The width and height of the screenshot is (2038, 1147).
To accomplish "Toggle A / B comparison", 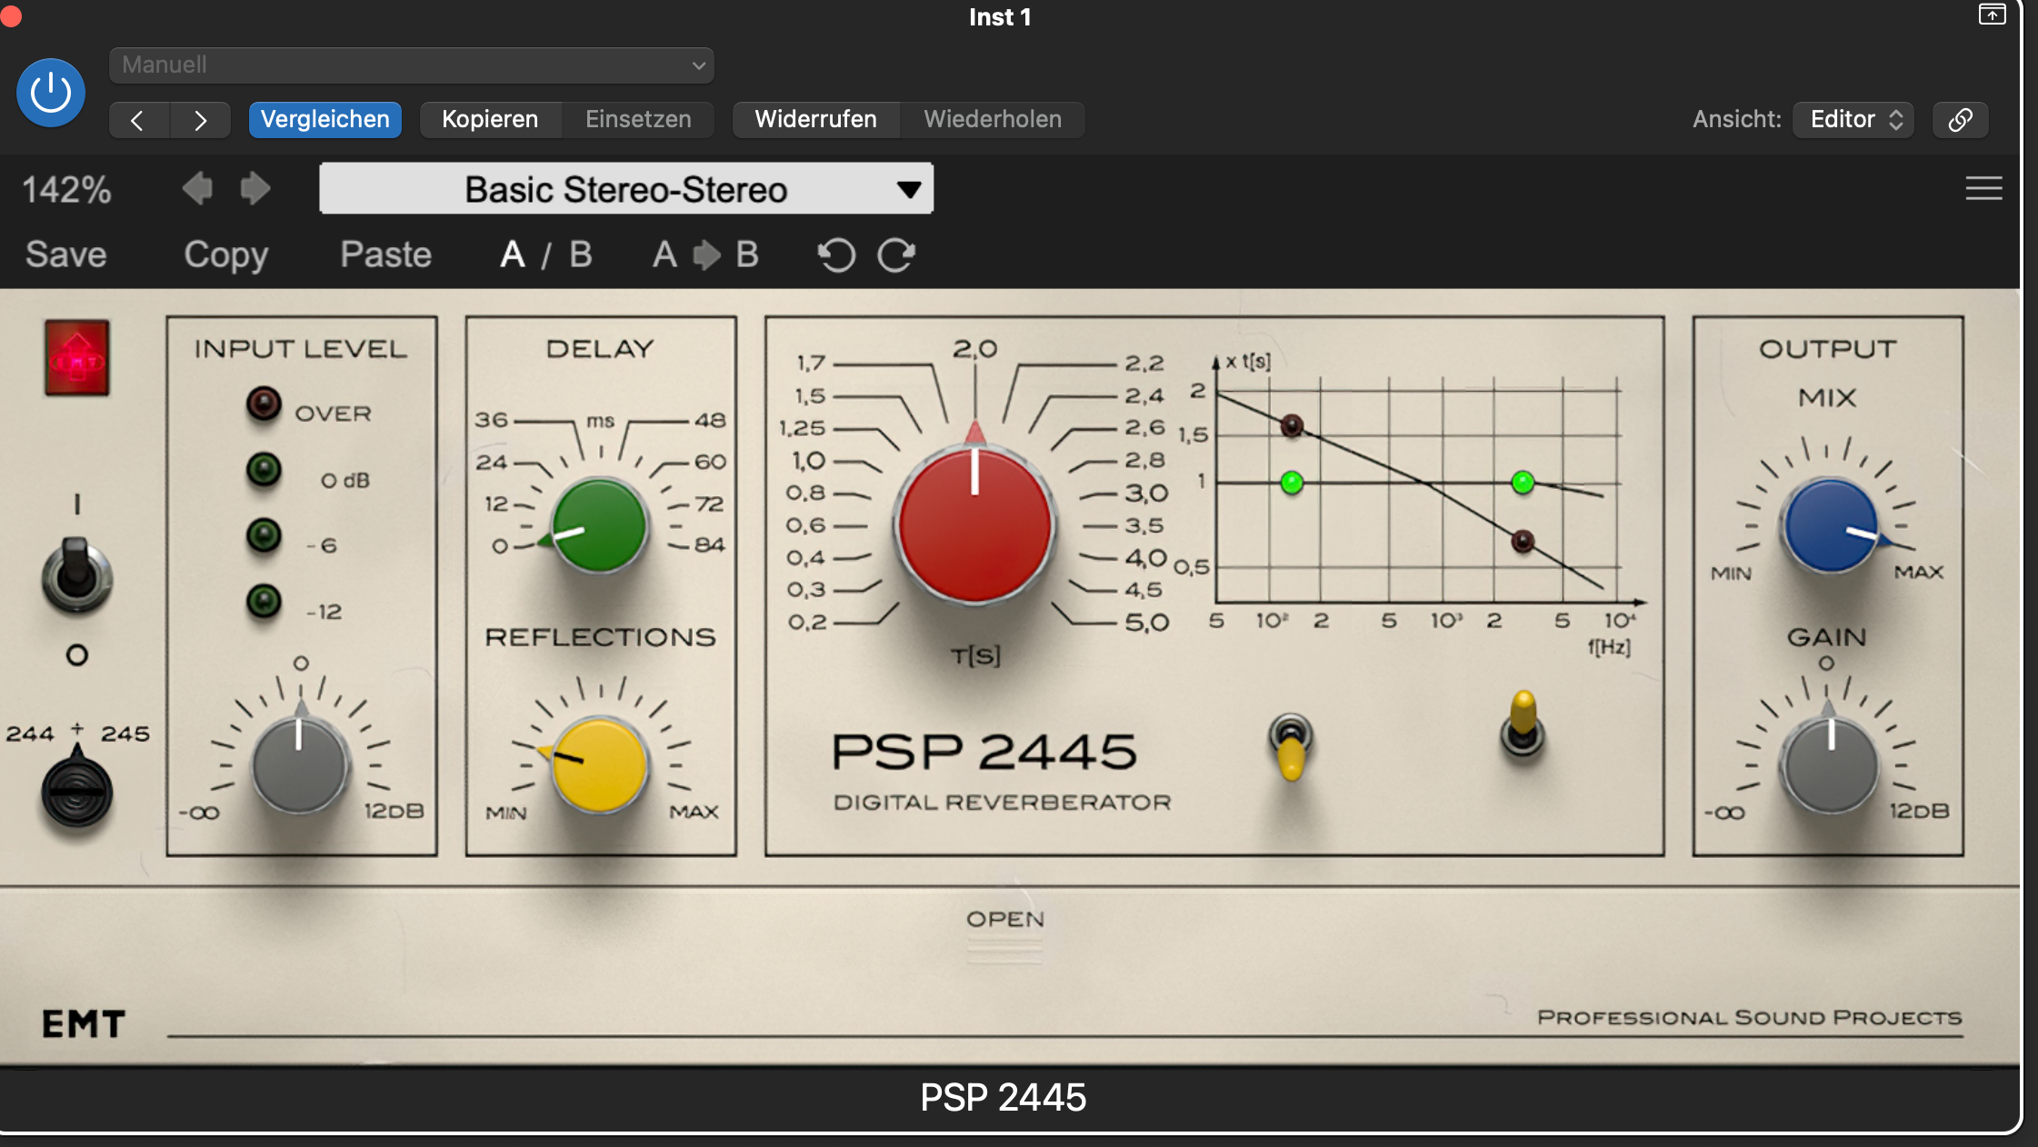I will click(546, 254).
